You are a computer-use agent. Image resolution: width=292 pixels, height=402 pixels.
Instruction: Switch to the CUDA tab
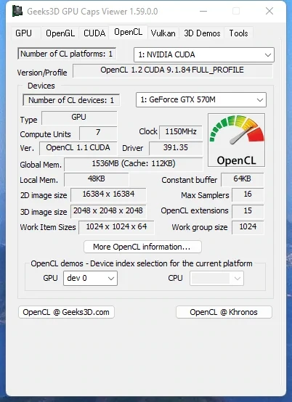tap(94, 33)
